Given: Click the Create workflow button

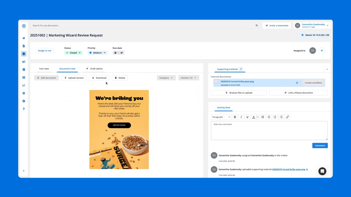Looking at the screenshot, I should [313, 83].
